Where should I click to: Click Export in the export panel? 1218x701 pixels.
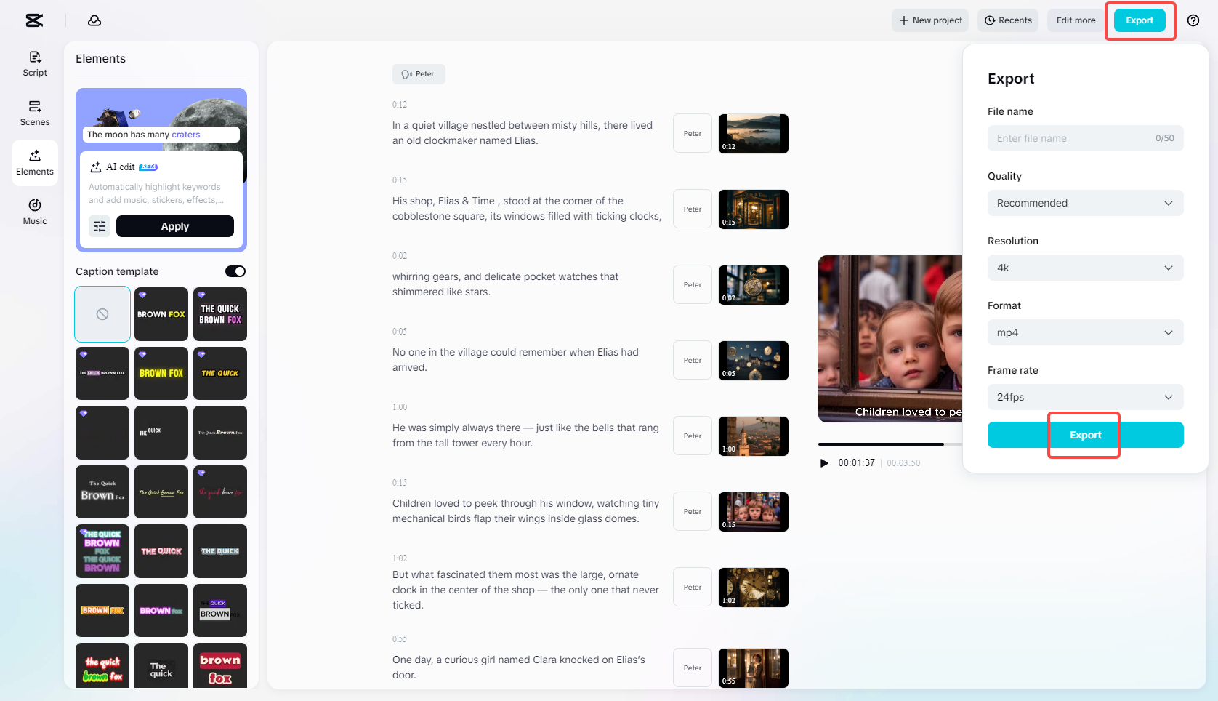(x=1086, y=435)
